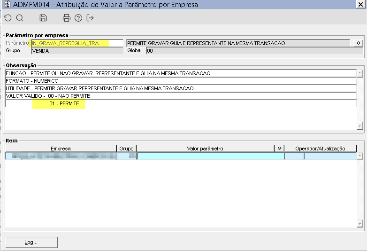The width and height of the screenshot is (367, 251).
Task: Select the 01 - PERMITE line
Action: click(x=181, y=103)
